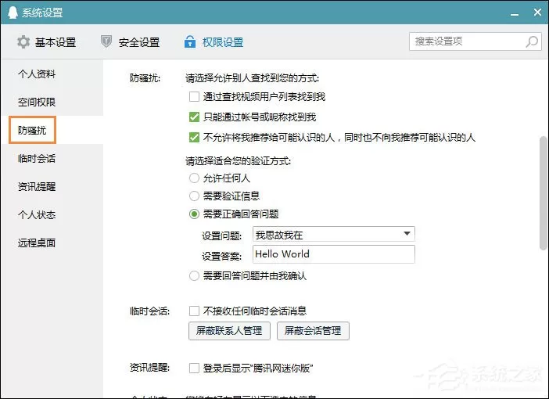Screen dimensions: 549x399
Task: Select 临时会话 in the sidebar
Action: point(52,158)
